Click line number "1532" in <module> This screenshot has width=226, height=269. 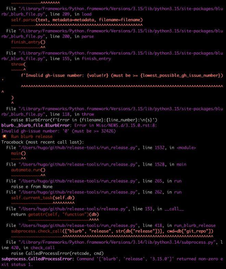coord(160,148)
